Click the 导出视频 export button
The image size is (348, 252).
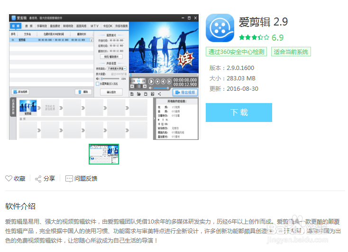click(185, 92)
